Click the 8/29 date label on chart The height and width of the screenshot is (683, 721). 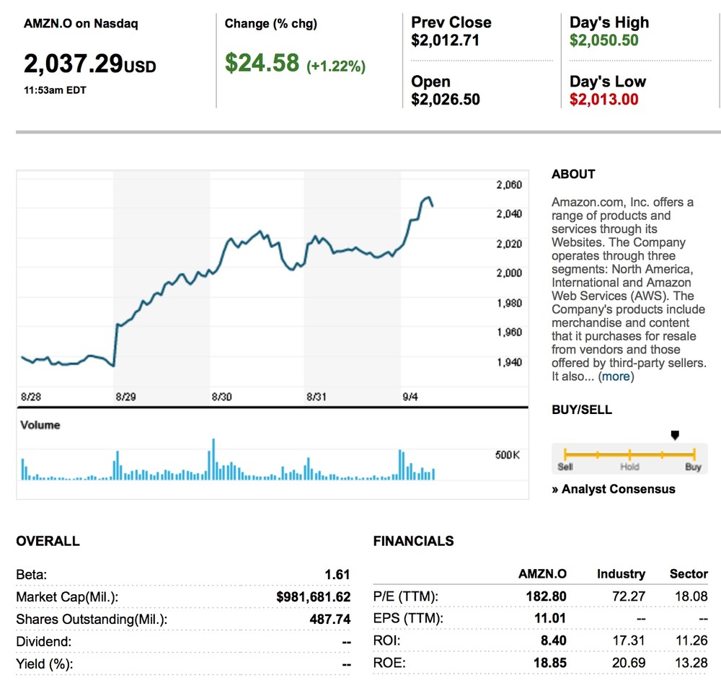click(125, 397)
